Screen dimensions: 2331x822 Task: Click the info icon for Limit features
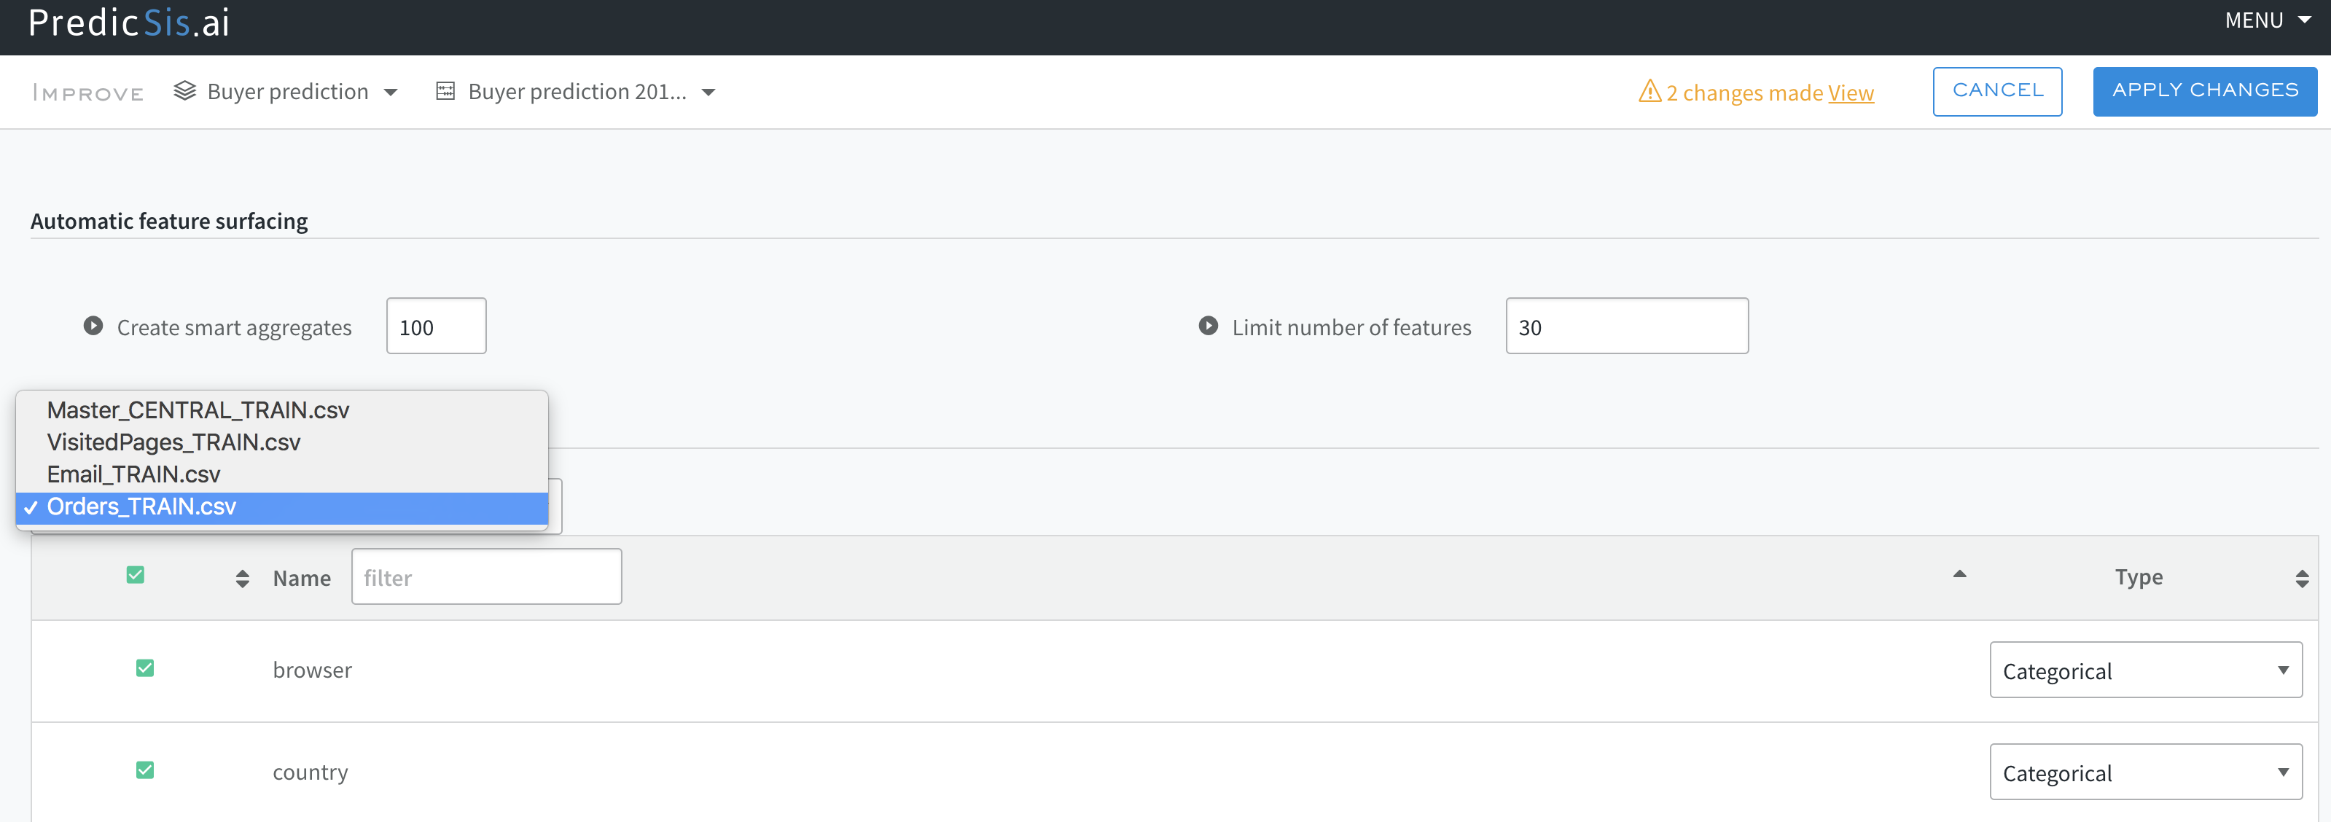click(1208, 326)
